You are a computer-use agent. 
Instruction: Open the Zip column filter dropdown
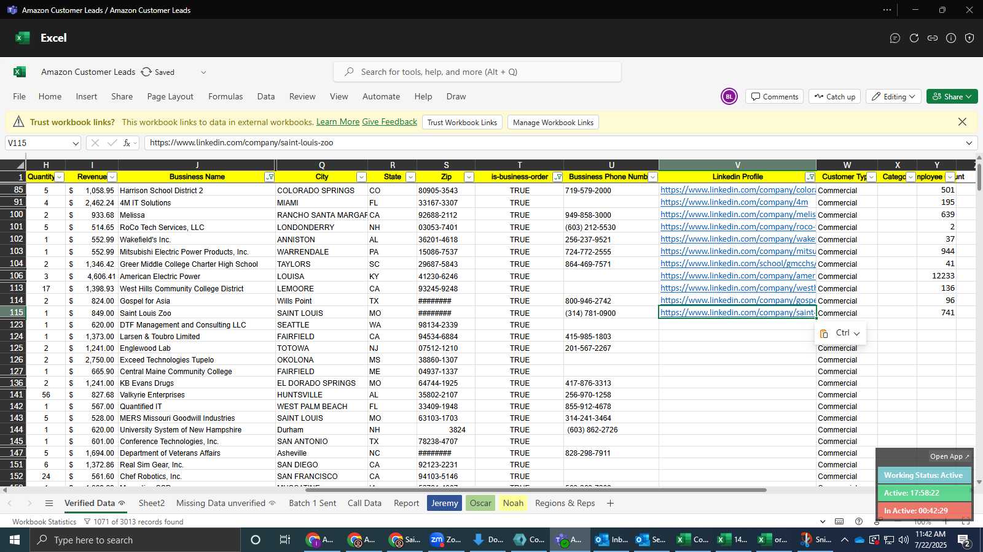469,177
